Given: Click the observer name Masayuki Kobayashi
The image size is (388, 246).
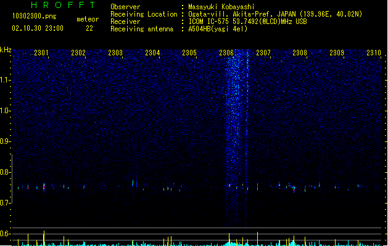Looking at the screenshot, I should [221, 7].
